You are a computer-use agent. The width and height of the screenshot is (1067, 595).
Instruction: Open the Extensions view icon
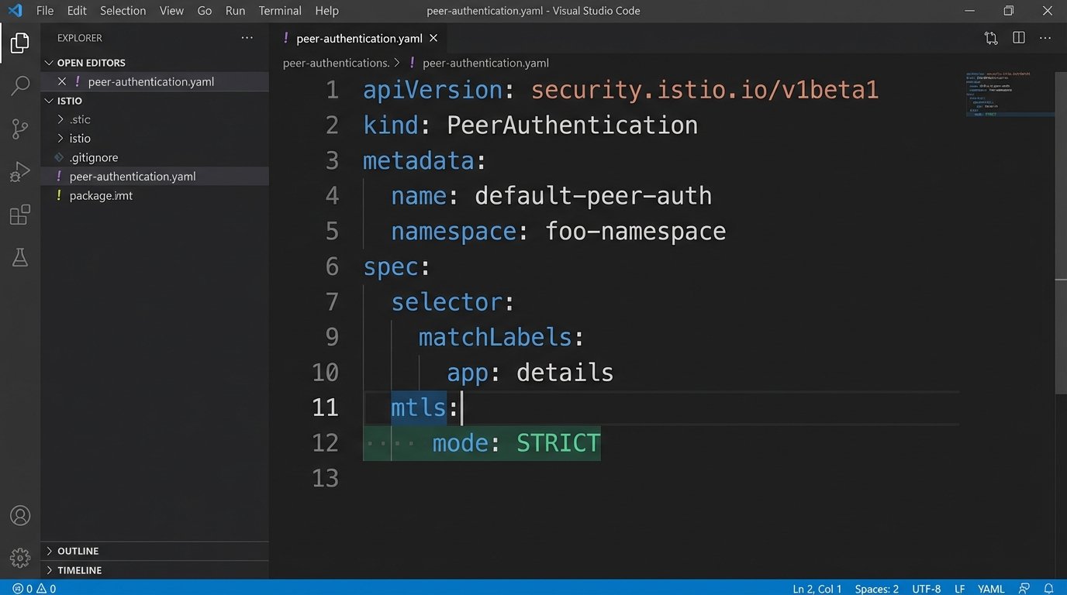tap(20, 215)
